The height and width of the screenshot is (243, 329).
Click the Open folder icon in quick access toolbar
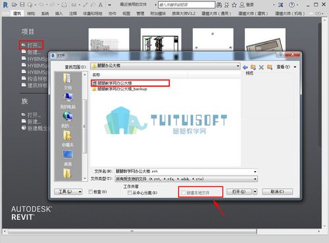coord(14,5)
